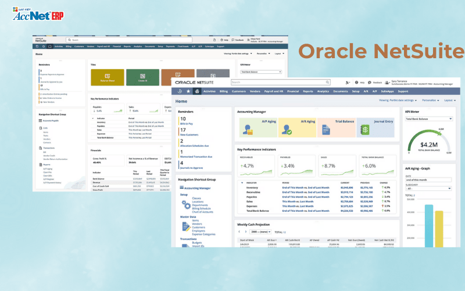Viewport: 465px width, 291px height.
Task: Click Oracle NetSuite logo in front window
Action: 194,82
